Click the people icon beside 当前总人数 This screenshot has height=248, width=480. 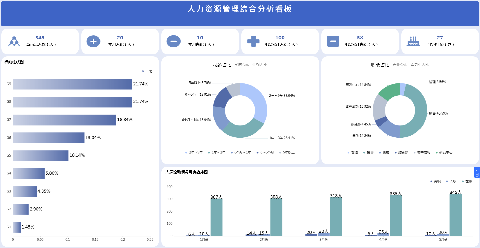coord(14,42)
